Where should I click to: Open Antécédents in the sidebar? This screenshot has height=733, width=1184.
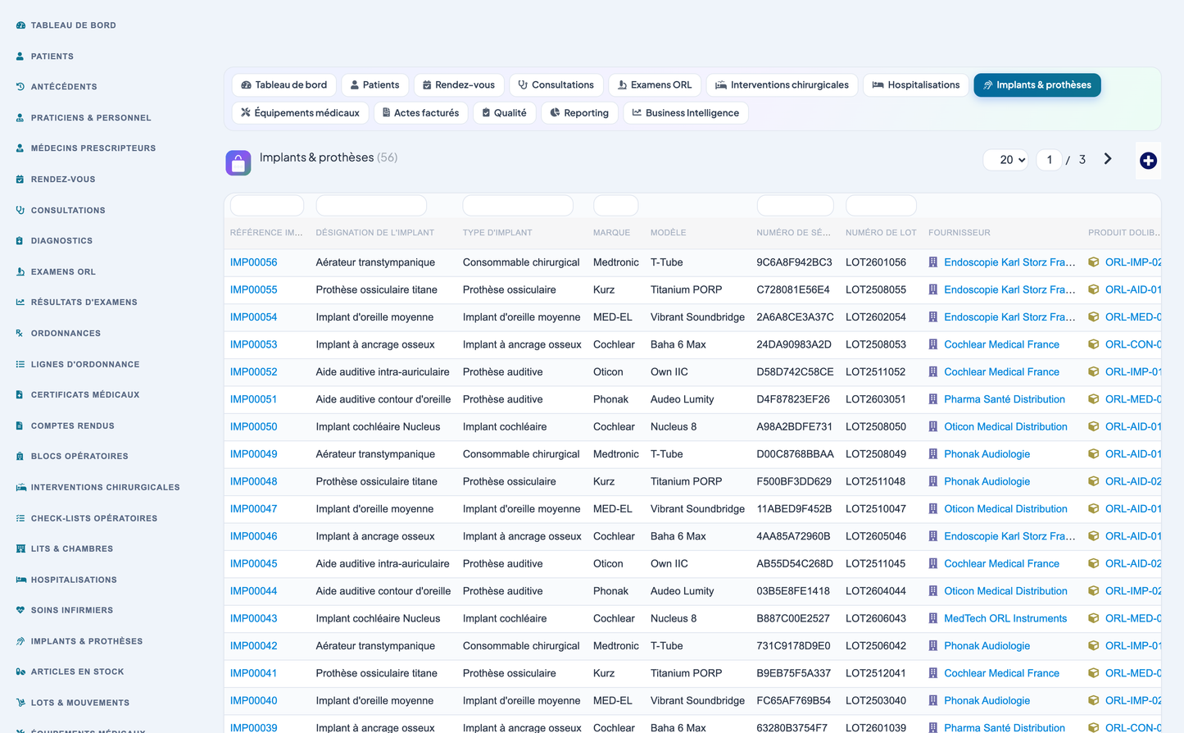pyautogui.click(x=57, y=87)
